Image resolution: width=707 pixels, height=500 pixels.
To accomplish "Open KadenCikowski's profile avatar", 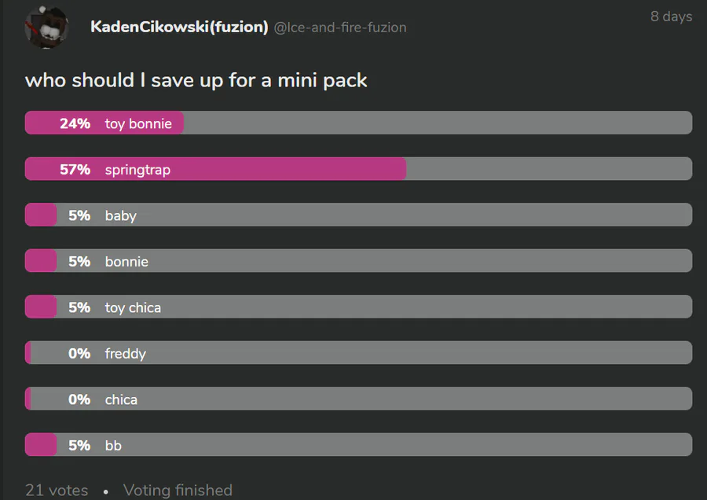I will 46,27.
